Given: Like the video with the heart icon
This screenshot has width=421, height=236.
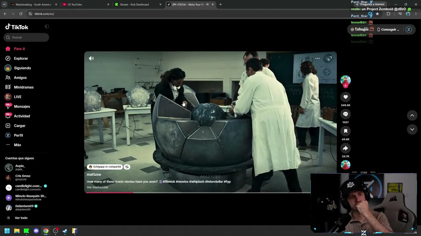Looking at the screenshot, I should click(345, 97).
